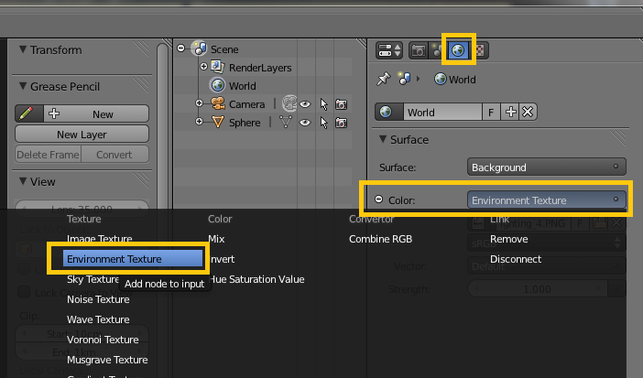Click the New grease pencil button

click(x=96, y=113)
